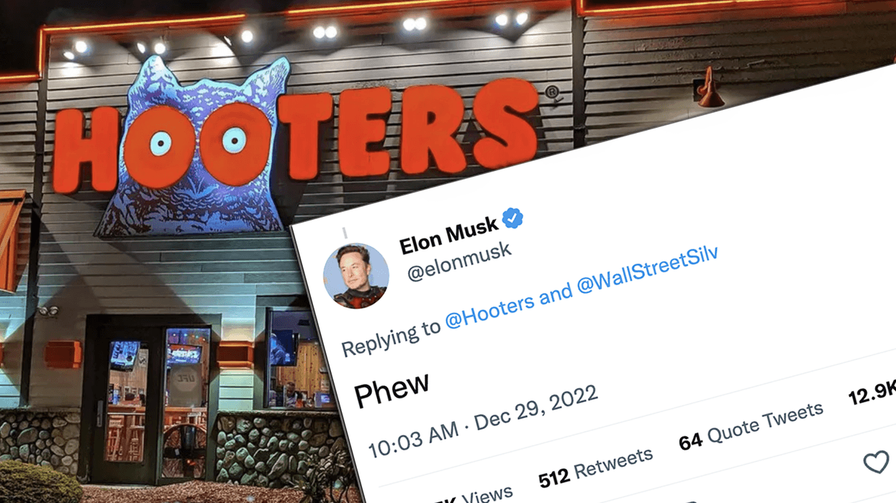Click the Views count label

point(486,496)
